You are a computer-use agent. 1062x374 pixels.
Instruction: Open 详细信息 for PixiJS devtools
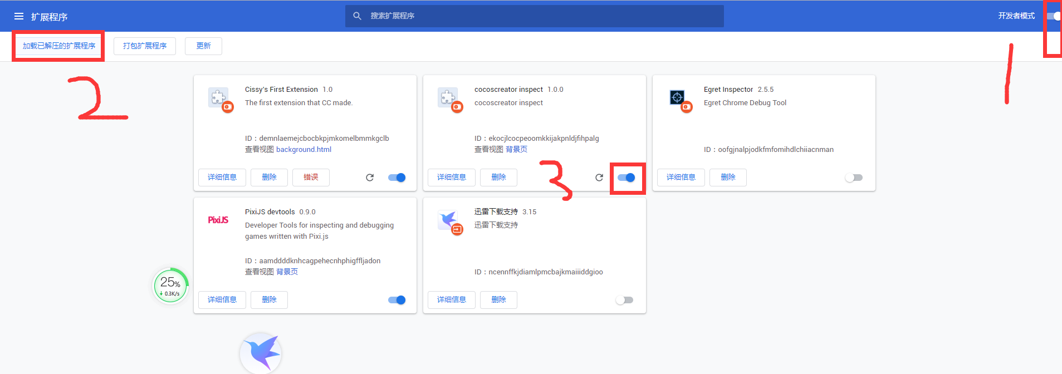click(x=222, y=300)
